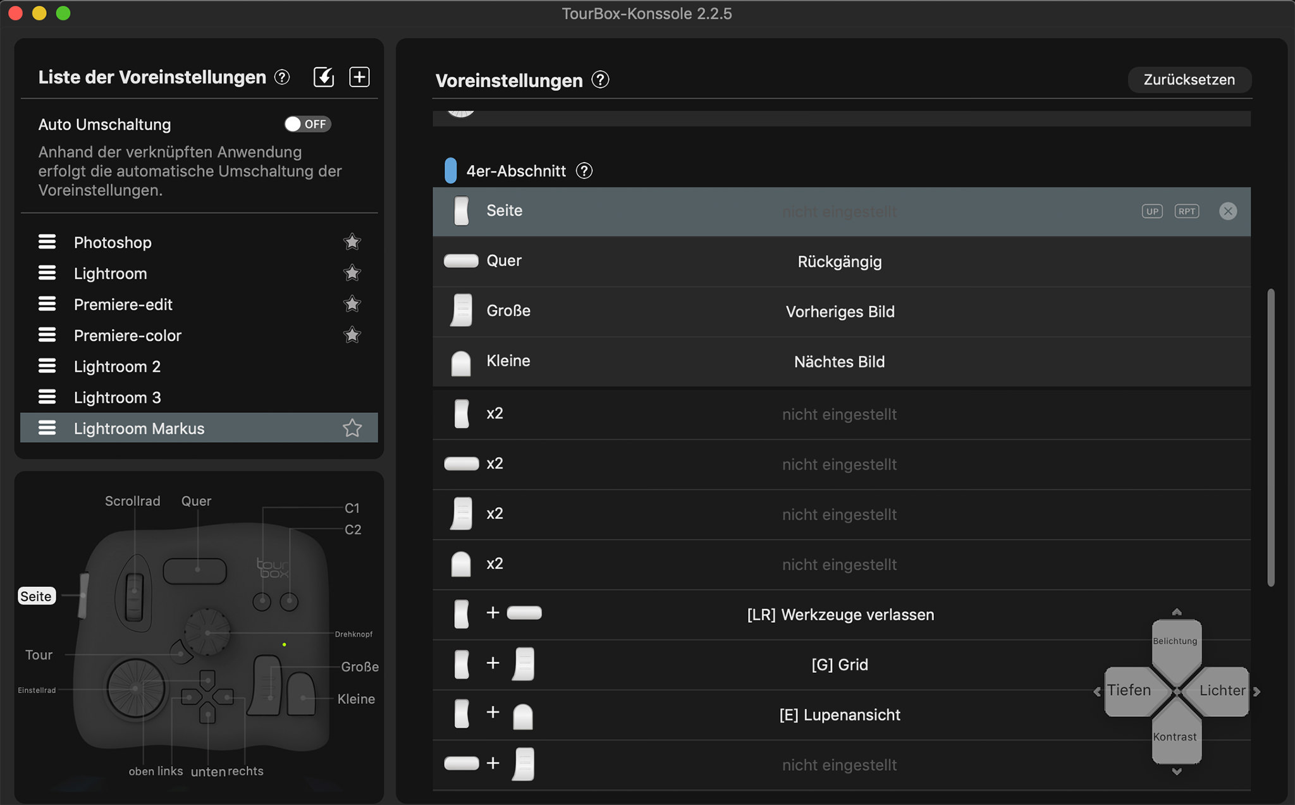The width and height of the screenshot is (1295, 805).
Task: Toggle favorite star for Lightroom preset
Action: pos(352,273)
